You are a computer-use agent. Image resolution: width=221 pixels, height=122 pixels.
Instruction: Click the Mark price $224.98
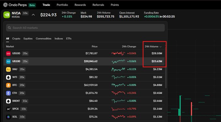86,16
